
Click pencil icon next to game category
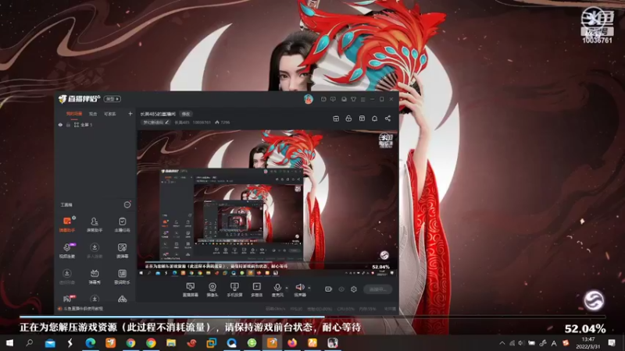coord(166,122)
